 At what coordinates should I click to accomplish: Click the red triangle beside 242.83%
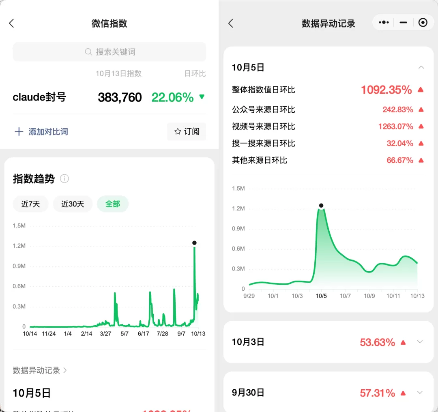421,109
